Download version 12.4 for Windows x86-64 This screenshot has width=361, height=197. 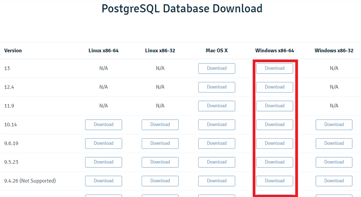point(274,87)
